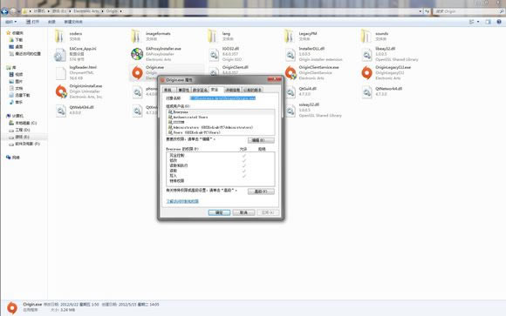Expand the address bar history dropdown arrow
The height and width of the screenshot is (316, 506).
coord(421,11)
